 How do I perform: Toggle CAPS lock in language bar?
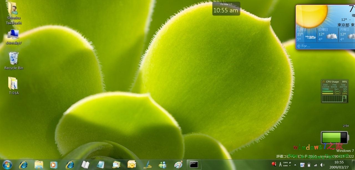[285, 163]
